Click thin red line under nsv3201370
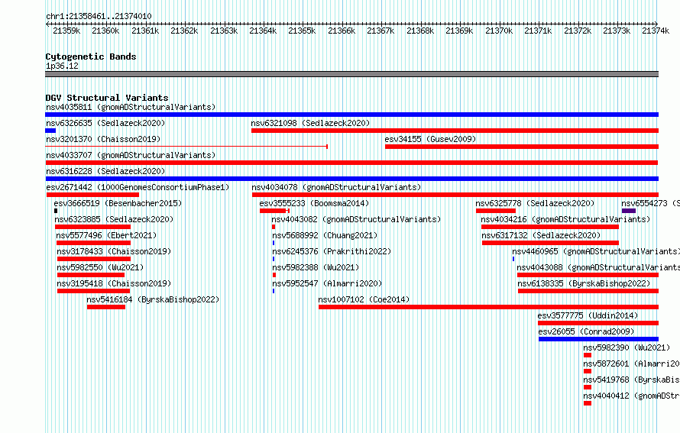Screen dimensions: 680x433 [186, 147]
